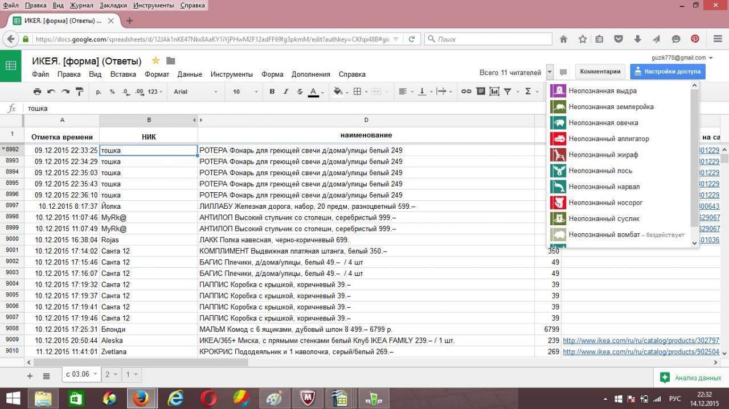Open the Файл menu in Sheets

pos(40,74)
